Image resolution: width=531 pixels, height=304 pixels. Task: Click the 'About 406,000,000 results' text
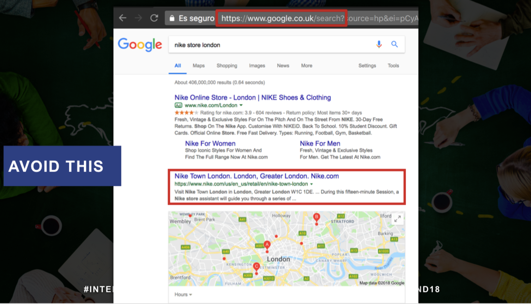coord(220,83)
